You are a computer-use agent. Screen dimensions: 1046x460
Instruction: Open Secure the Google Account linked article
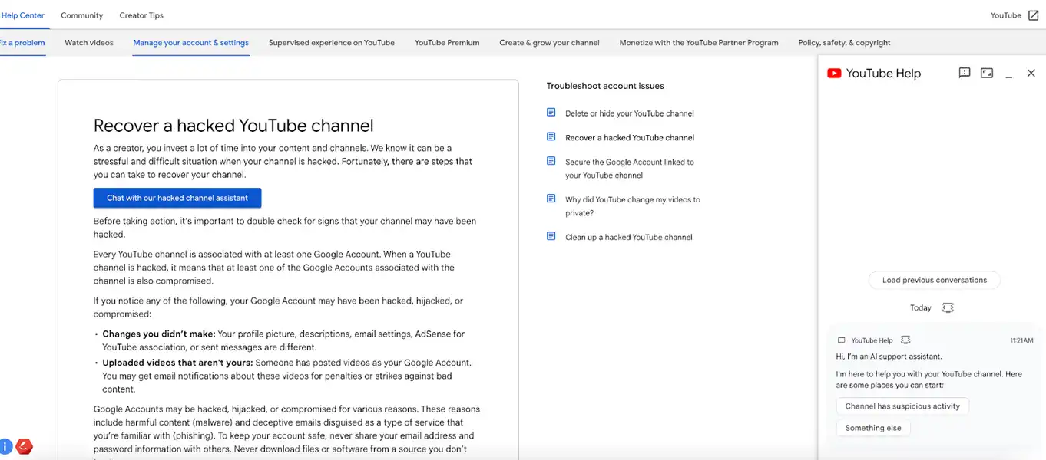pos(630,168)
